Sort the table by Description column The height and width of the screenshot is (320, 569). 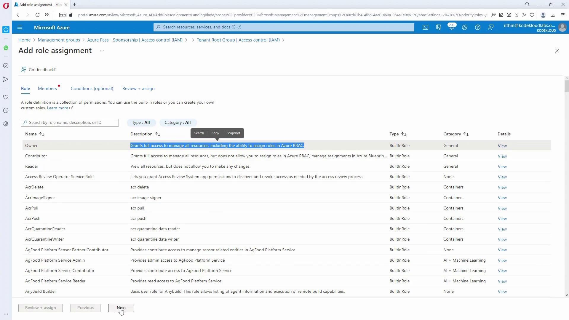[x=157, y=134]
